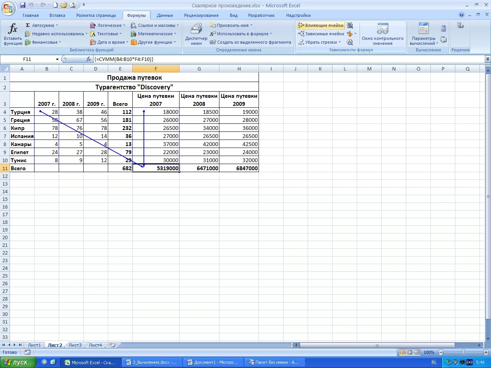Switch to Normal view in status bar
Viewport: 491px width, 368px height.
pos(403,352)
